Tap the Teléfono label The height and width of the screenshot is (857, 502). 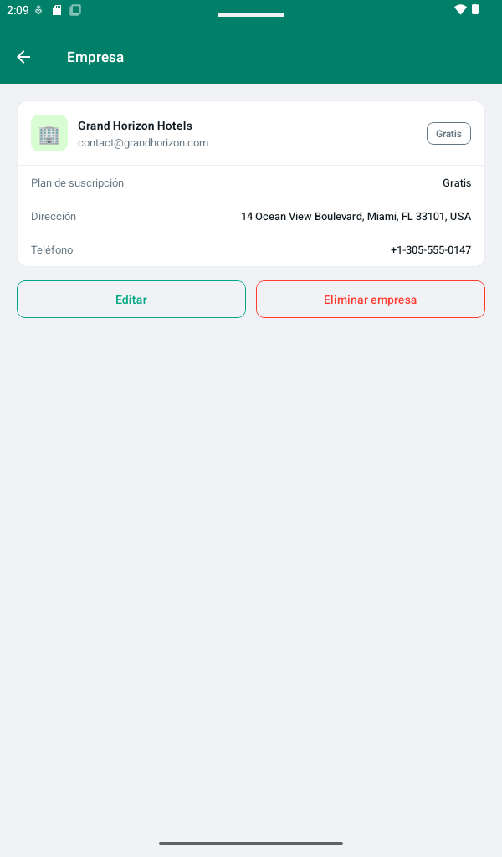(x=52, y=249)
